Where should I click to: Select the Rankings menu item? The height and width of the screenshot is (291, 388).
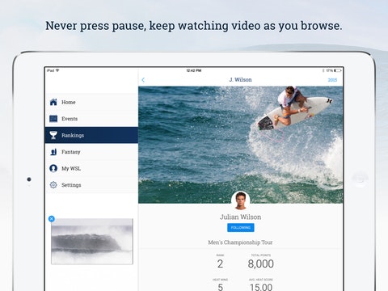click(x=91, y=135)
